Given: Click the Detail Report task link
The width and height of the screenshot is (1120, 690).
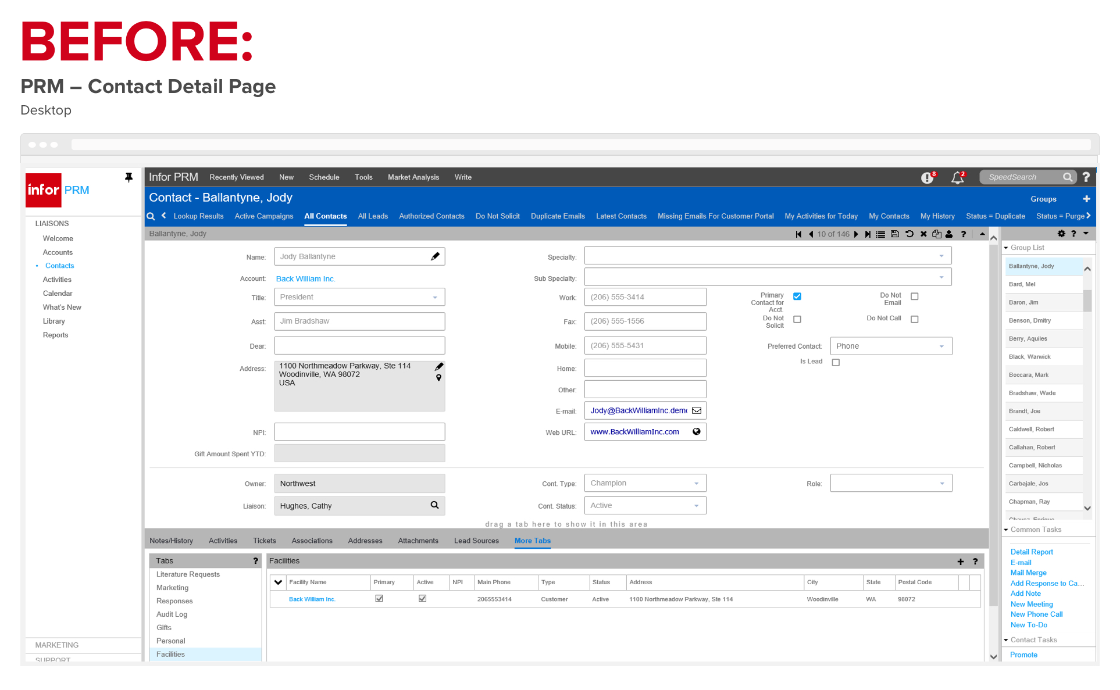Looking at the screenshot, I should click(1032, 552).
